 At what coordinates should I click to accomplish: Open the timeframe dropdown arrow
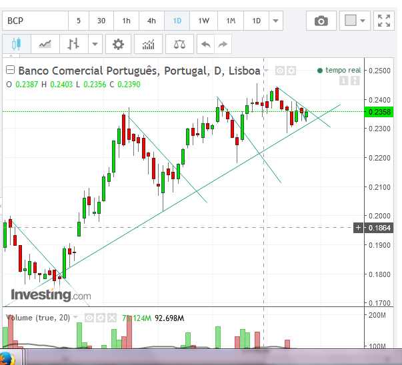pos(275,21)
